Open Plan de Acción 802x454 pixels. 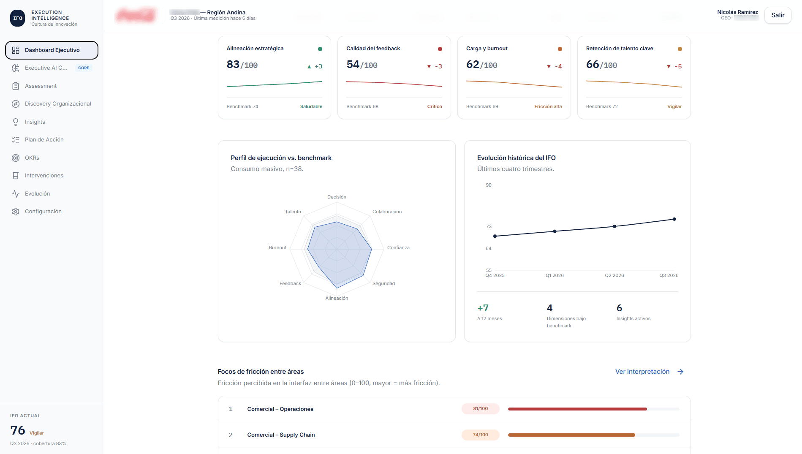(52, 140)
